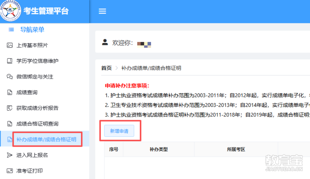Image resolution: width=310 pixels, height=179 pixels.
Task: Select 补办成绩单/成绩合格证明 menu item
Action: (45, 139)
